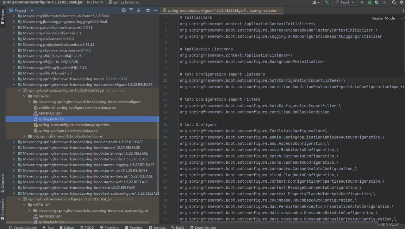Open the TODO tool window
The image size is (405, 229).
[x=87, y=227]
